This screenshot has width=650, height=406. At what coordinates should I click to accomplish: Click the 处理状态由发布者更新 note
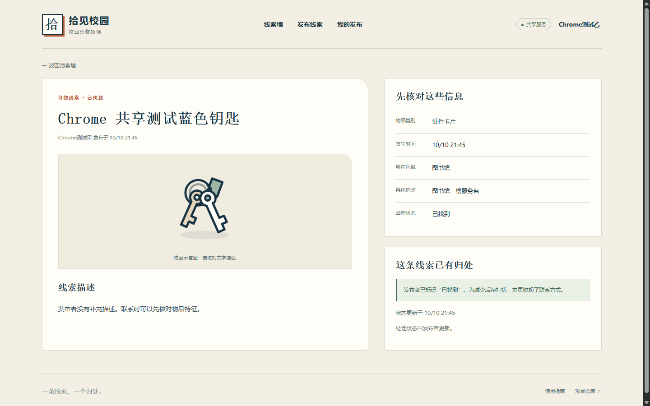tap(424, 328)
